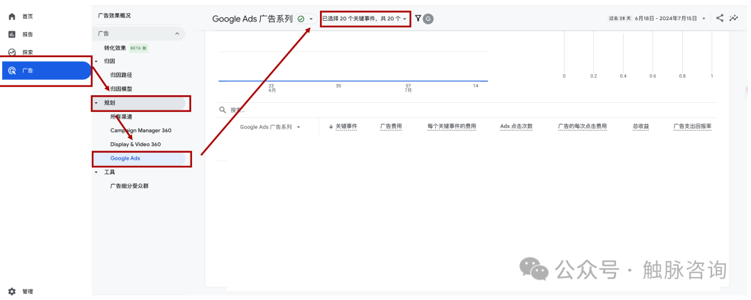Click the share report icon
This screenshot has width=751, height=300.
point(720,18)
